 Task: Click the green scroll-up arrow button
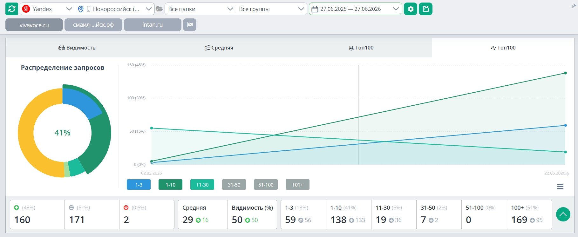(563, 214)
